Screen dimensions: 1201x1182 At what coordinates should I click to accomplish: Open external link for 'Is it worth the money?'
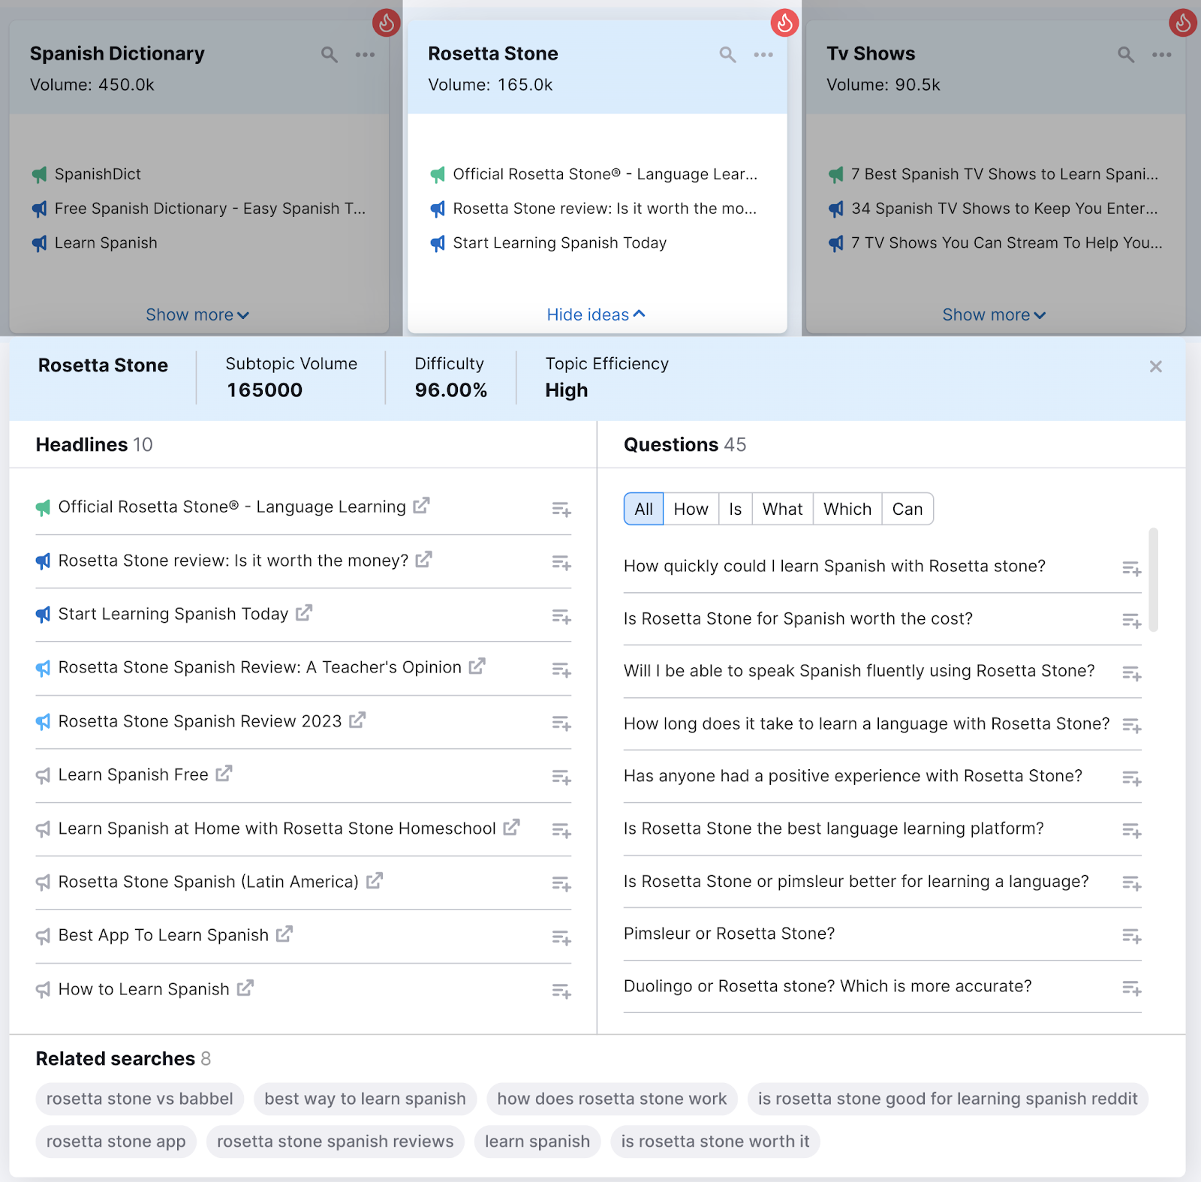point(423,559)
